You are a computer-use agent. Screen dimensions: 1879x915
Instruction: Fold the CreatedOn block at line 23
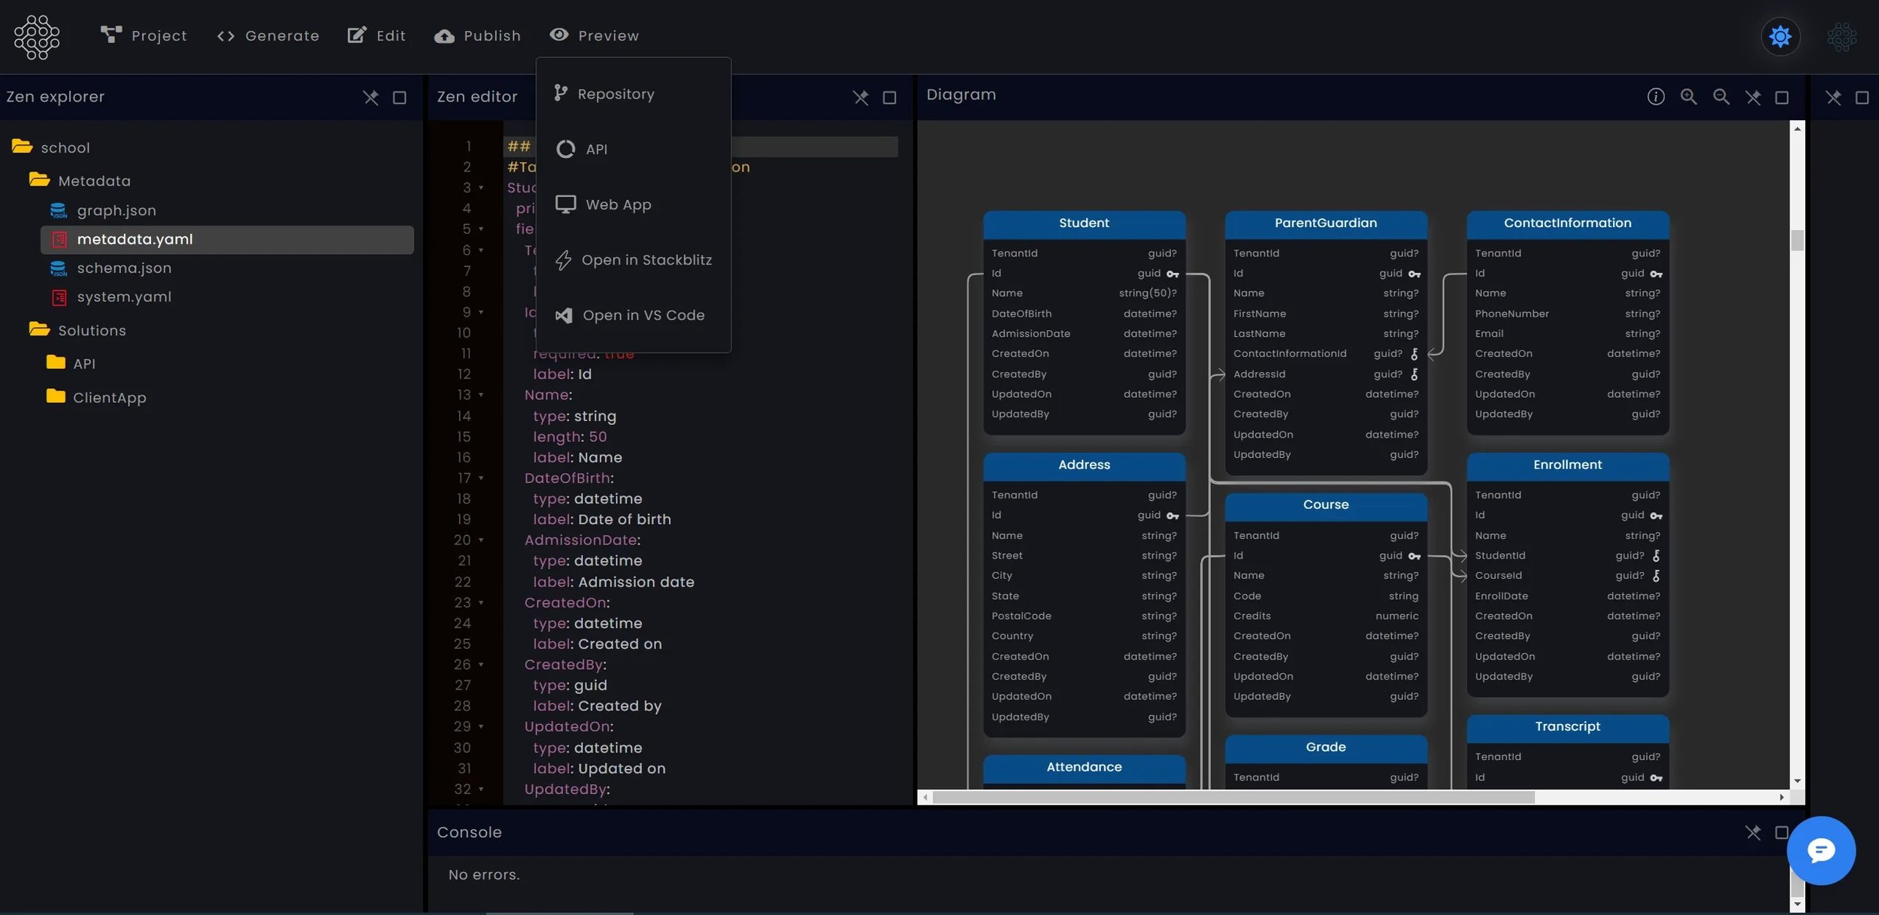(x=481, y=602)
